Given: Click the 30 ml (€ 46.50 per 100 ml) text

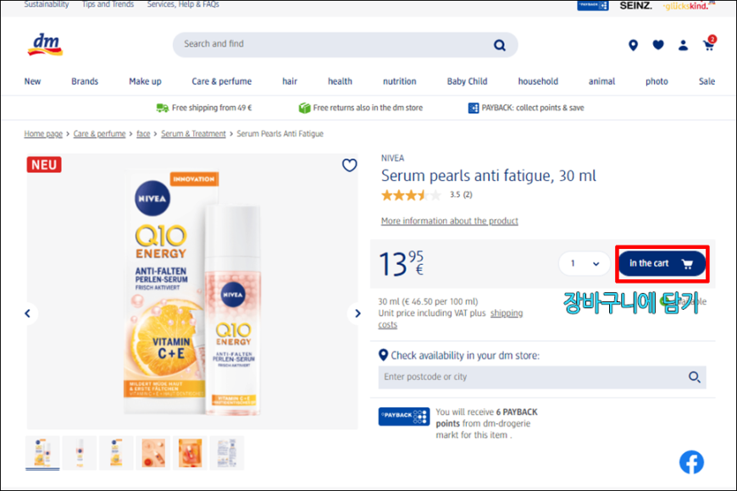Looking at the screenshot, I should [428, 301].
